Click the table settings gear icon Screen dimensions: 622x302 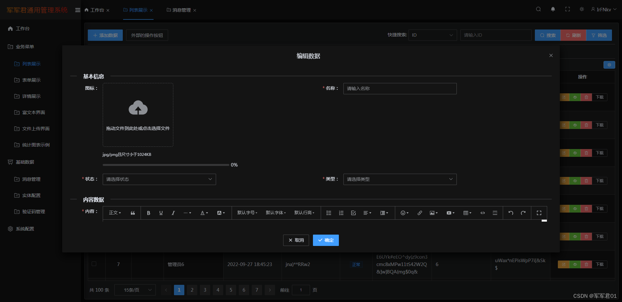pos(609,65)
